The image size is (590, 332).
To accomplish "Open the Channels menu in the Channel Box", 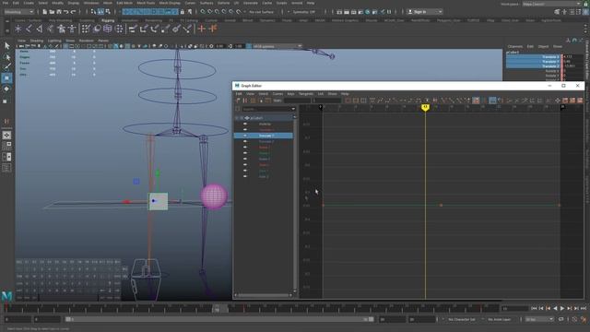I will tap(515, 46).
